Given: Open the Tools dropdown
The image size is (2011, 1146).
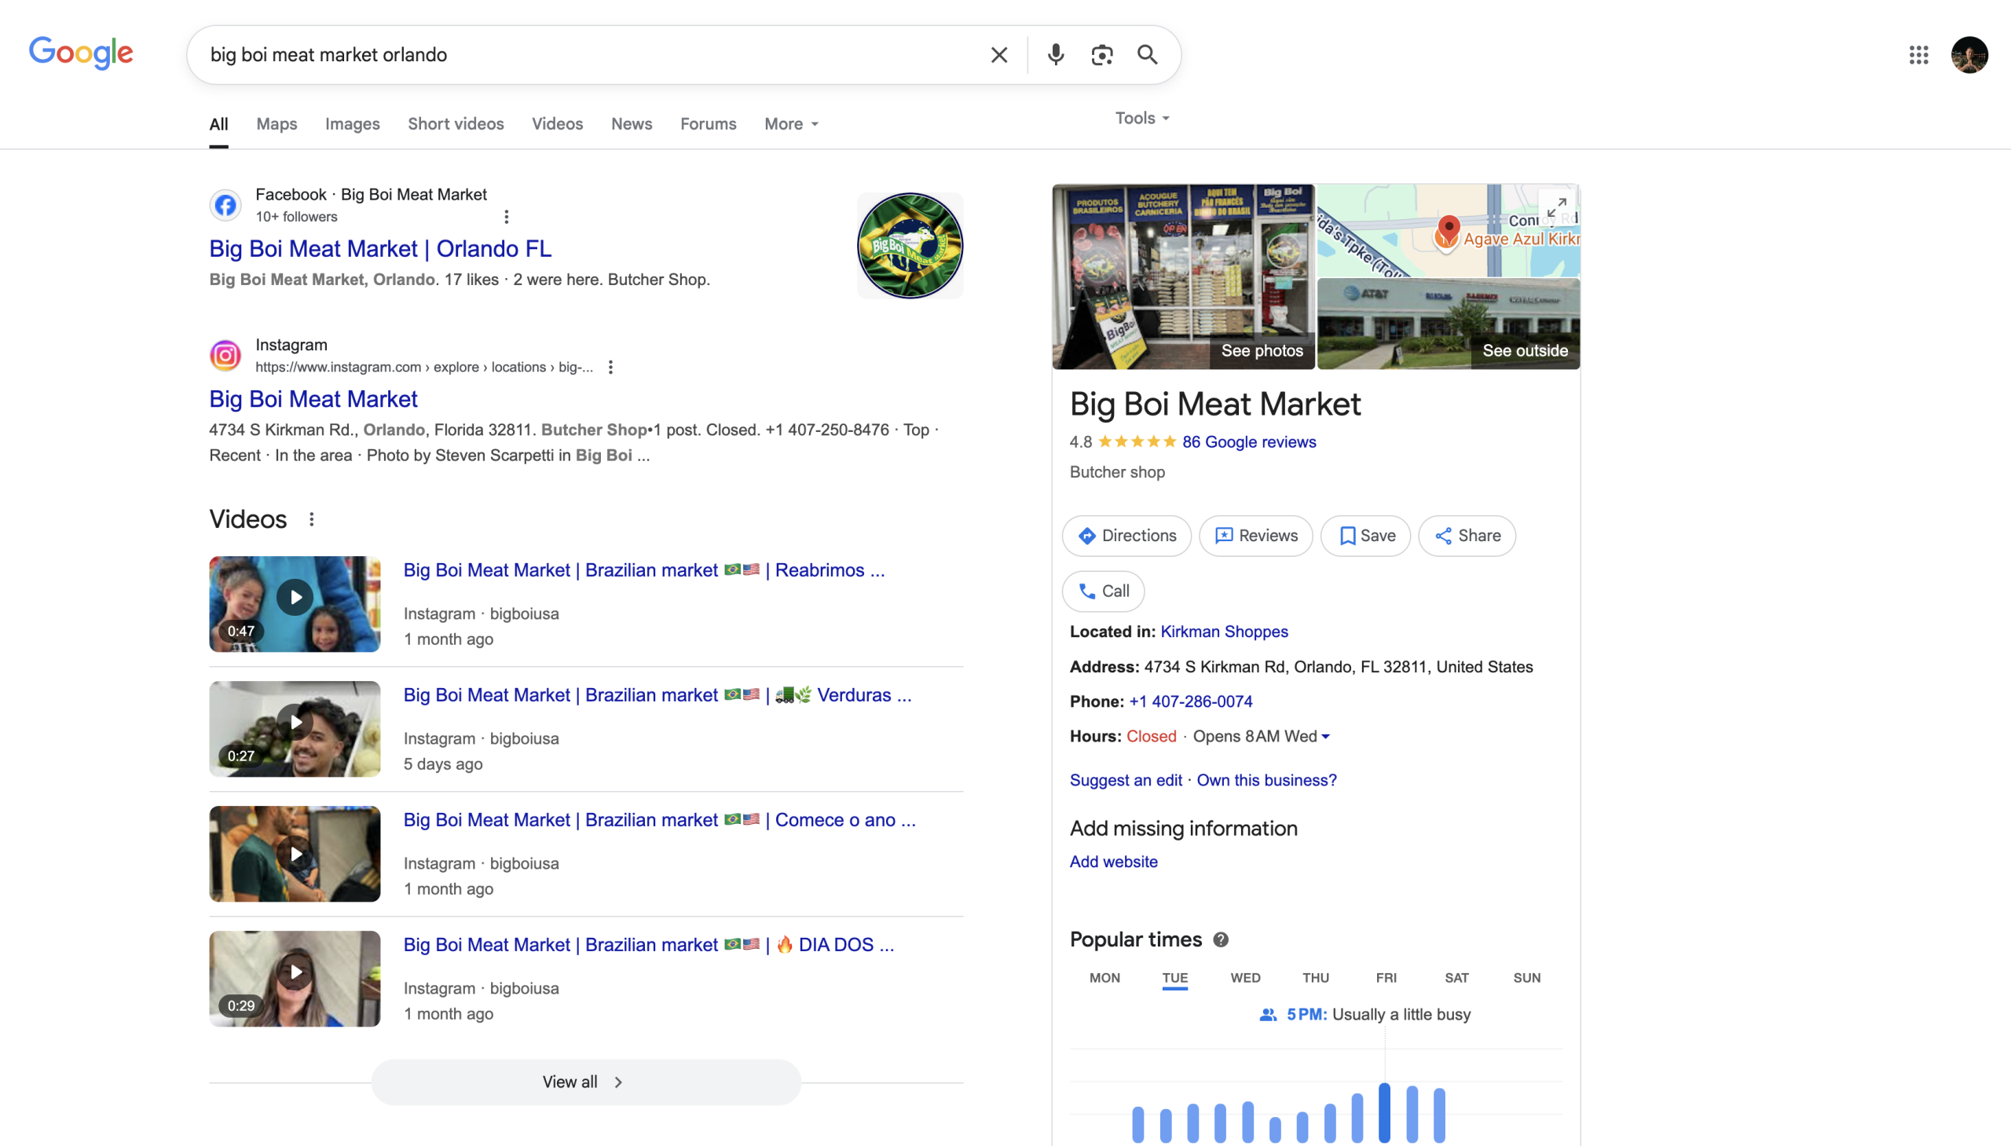Looking at the screenshot, I should pyautogui.click(x=1142, y=118).
